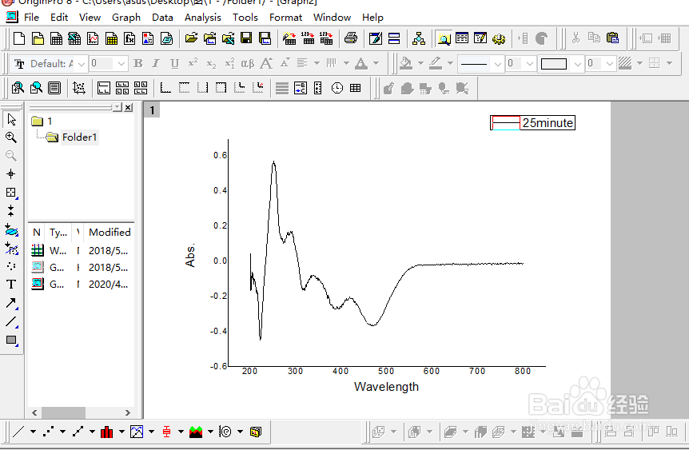Close the Project Explorer panel
The image size is (689, 450).
click(x=128, y=107)
